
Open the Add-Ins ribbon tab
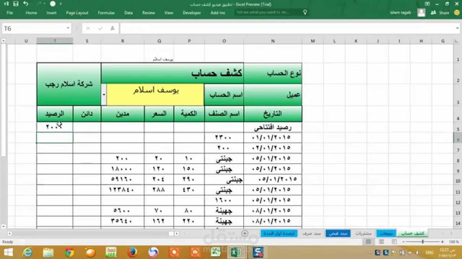coord(218,13)
